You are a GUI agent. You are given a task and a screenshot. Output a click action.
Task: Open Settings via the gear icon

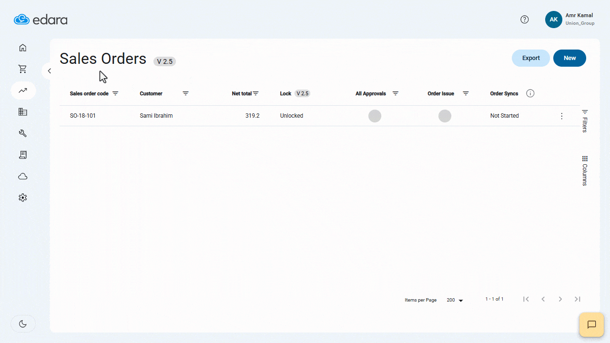(22, 197)
